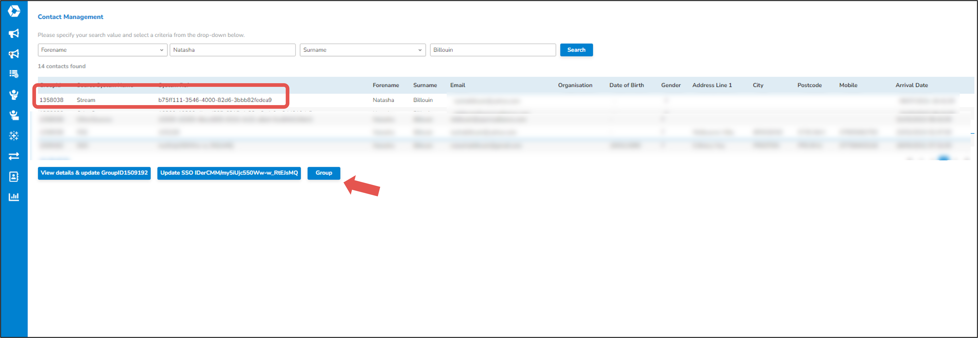Click the network cluster icon in sidebar

[14, 135]
